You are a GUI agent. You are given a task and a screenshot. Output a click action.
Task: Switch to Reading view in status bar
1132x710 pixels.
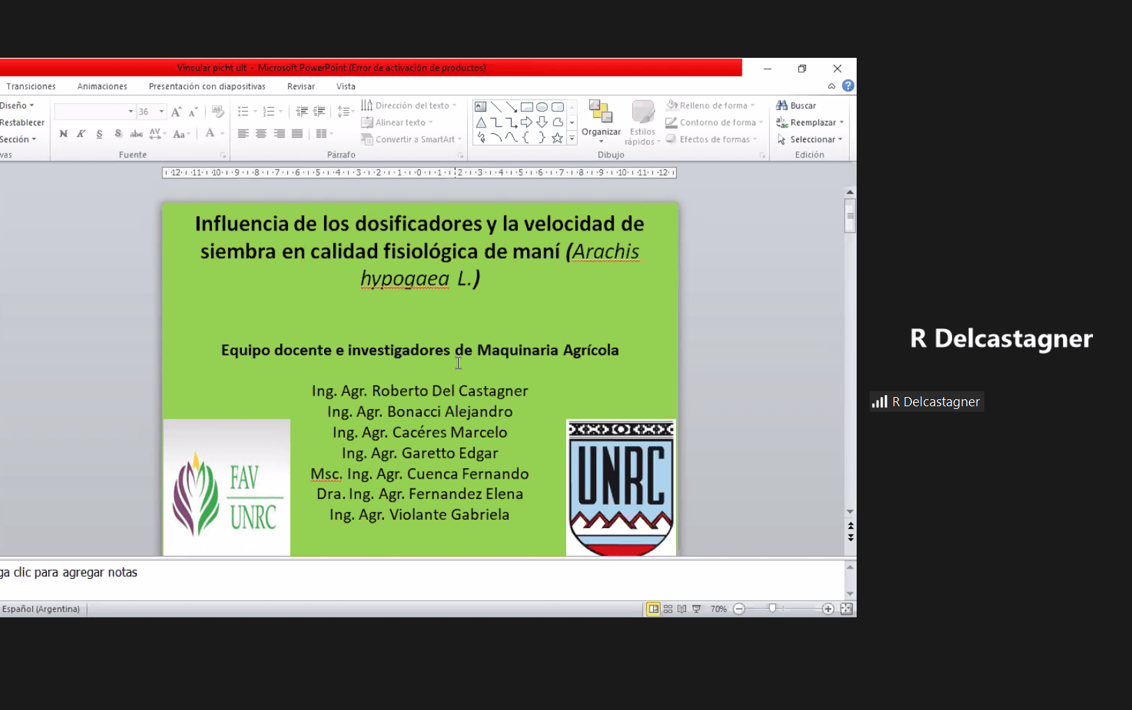[x=682, y=609]
